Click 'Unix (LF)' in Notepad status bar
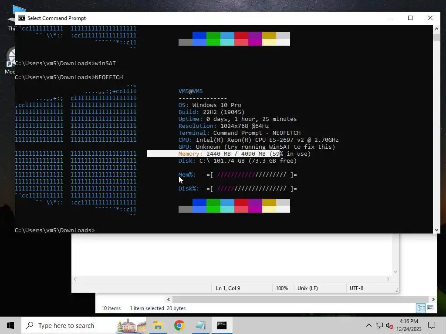The width and height of the screenshot is (446, 334). (x=307, y=288)
